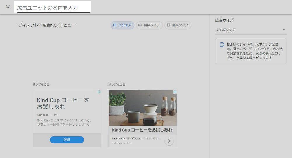The height and width of the screenshot is (158, 292).
Task: Select the 縦長タイプ preview shape
Action: [x=178, y=25]
